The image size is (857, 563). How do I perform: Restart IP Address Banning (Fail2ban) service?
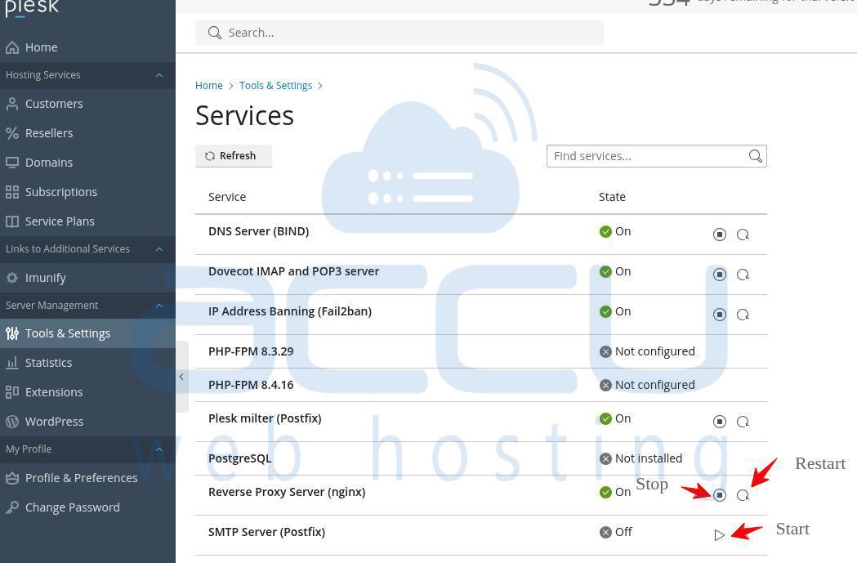click(743, 315)
